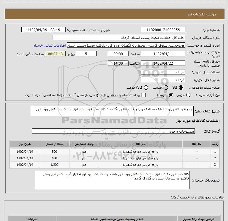Click the متر unit cell in row 2
This screenshot has width=228, height=221.
point(84,158)
